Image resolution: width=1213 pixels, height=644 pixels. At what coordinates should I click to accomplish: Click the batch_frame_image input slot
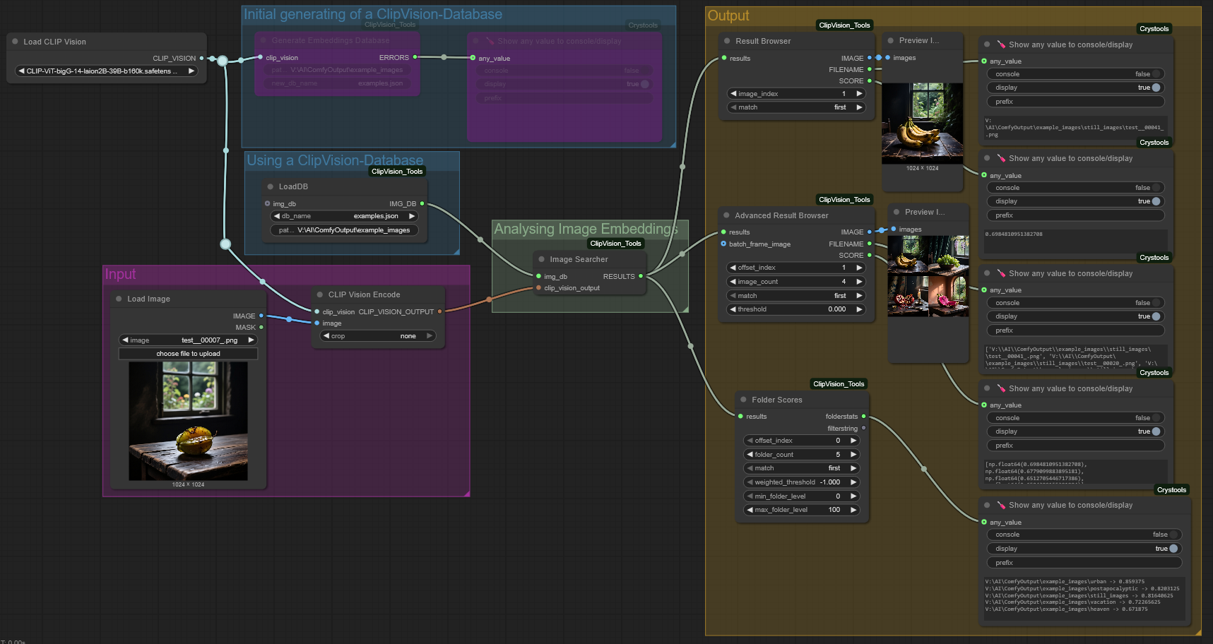coord(723,244)
